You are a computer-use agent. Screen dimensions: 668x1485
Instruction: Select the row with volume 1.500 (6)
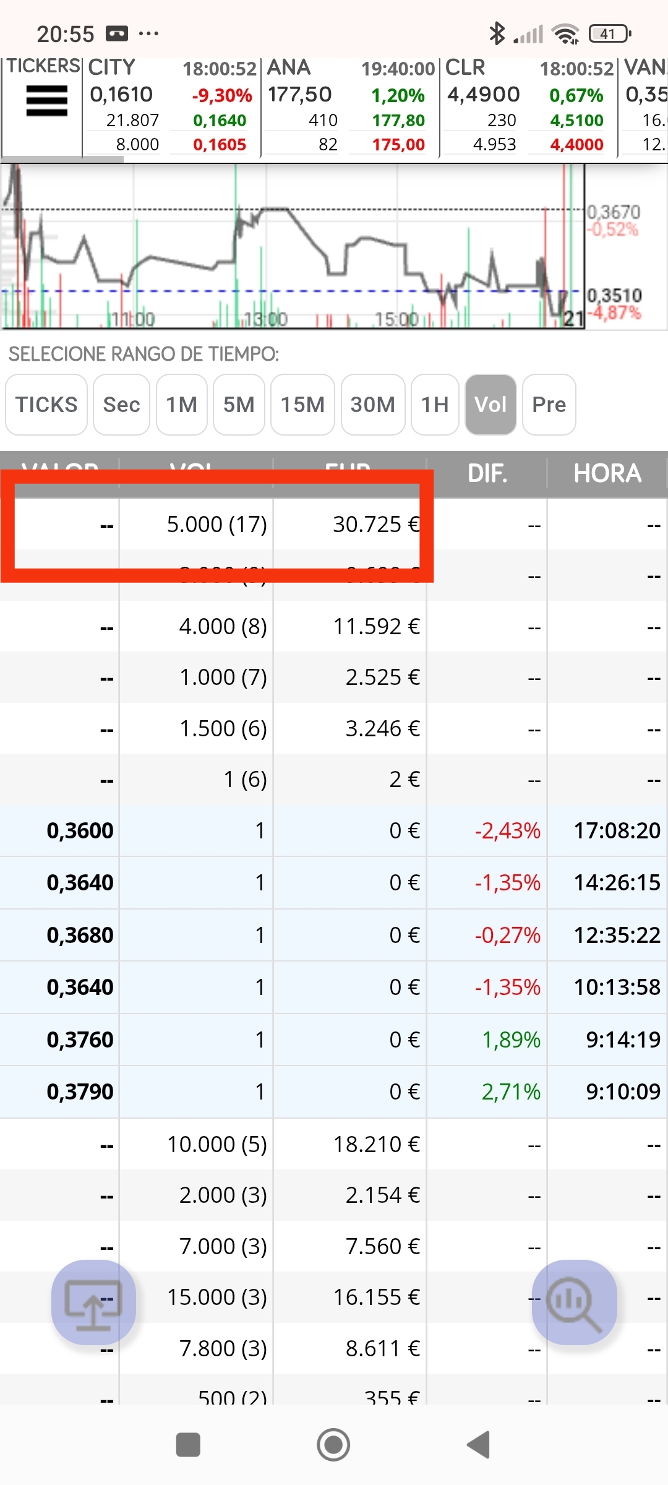coord(334,728)
